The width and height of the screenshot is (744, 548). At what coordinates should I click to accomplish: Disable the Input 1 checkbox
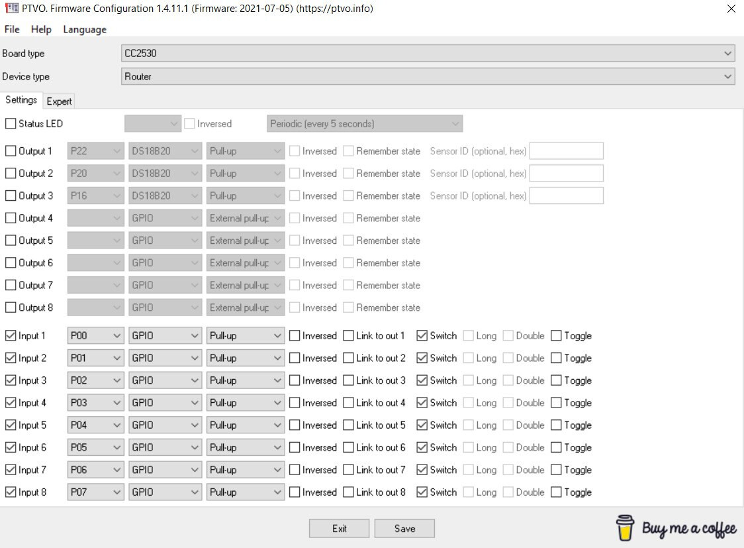point(11,336)
